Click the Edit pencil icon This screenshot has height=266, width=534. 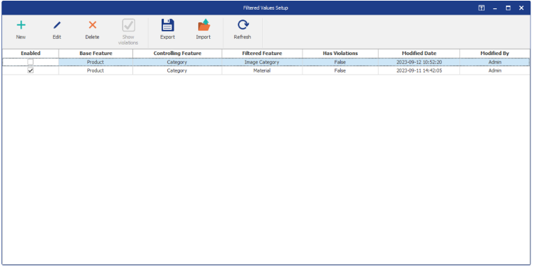tap(57, 25)
